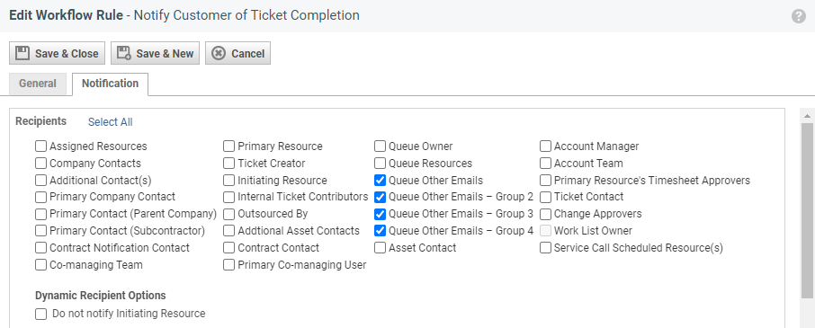Check the Co-managing Team checkbox
This screenshot has width=815, height=328.
tap(41, 265)
